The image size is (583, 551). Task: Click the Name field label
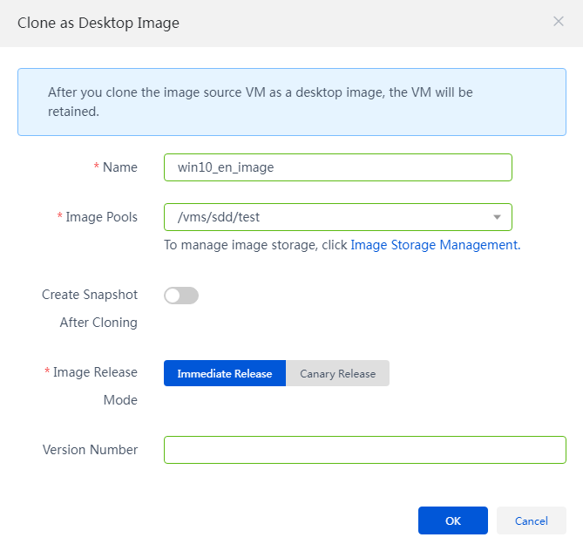(120, 167)
